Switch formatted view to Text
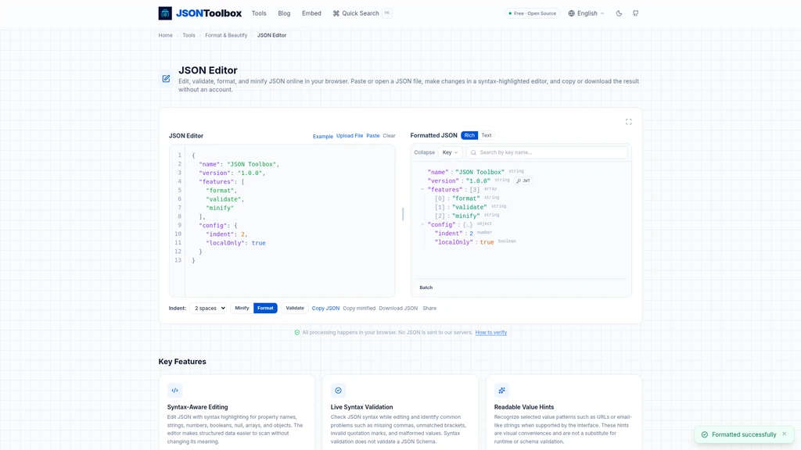Image resolution: width=801 pixels, height=450 pixels. pyautogui.click(x=487, y=135)
